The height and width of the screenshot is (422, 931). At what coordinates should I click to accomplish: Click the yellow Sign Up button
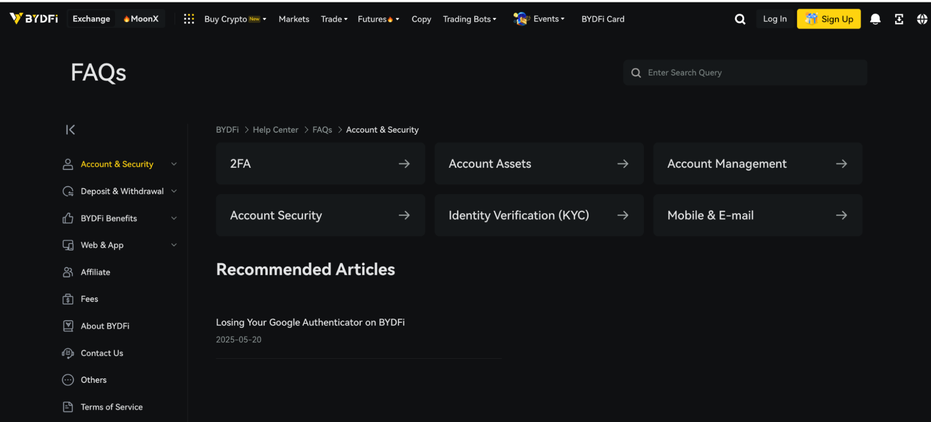829,19
